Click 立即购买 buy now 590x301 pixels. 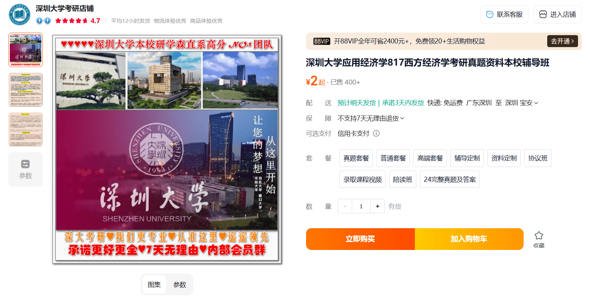tap(360, 239)
